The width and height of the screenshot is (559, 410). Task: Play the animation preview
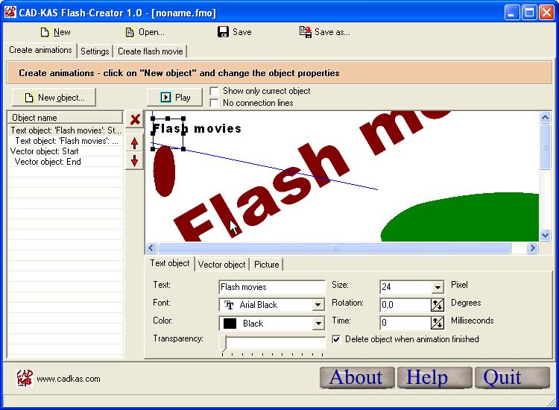[x=174, y=98]
